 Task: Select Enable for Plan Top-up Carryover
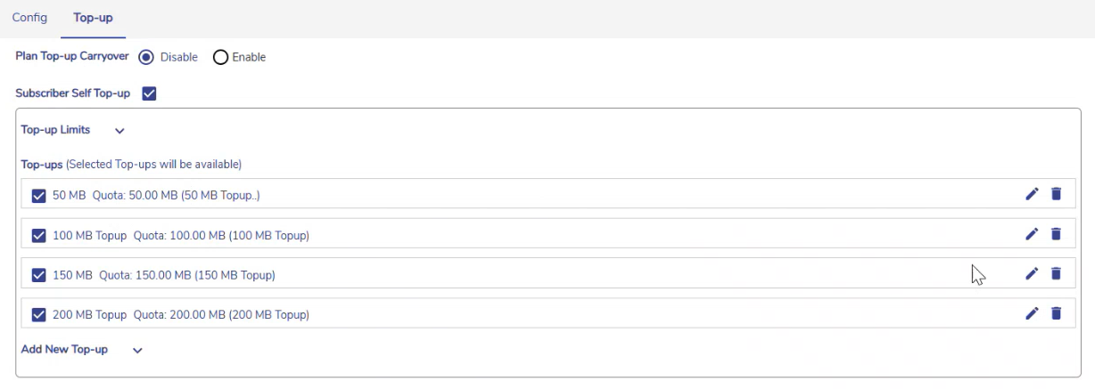tap(220, 57)
